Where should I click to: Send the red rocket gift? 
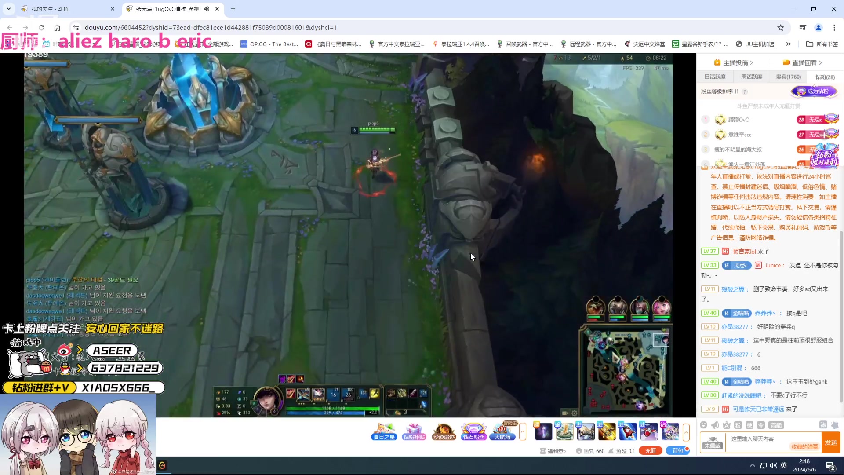[x=628, y=431]
